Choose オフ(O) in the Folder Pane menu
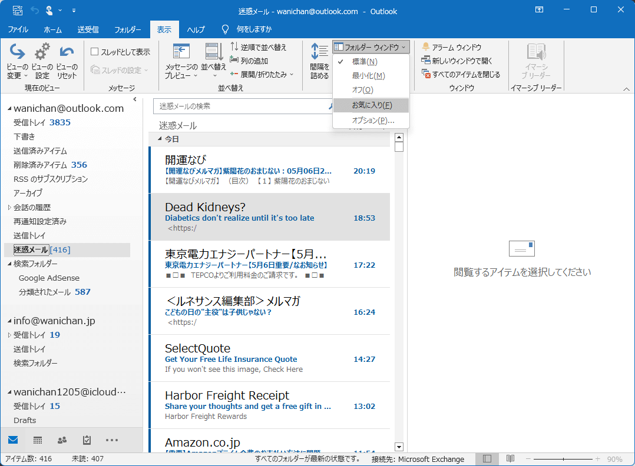Image resolution: width=635 pixels, height=466 pixels. pos(371,90)
